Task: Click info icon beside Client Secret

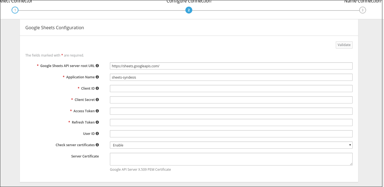Action: click(x=97, y=100)
